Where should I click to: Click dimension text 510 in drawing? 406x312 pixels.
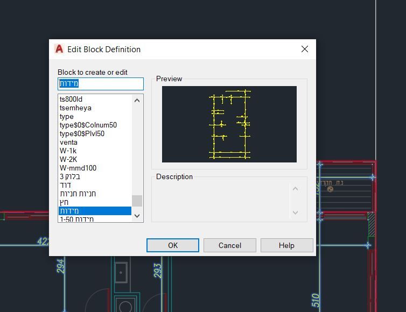pyautogui.click(x=316, y=300)
